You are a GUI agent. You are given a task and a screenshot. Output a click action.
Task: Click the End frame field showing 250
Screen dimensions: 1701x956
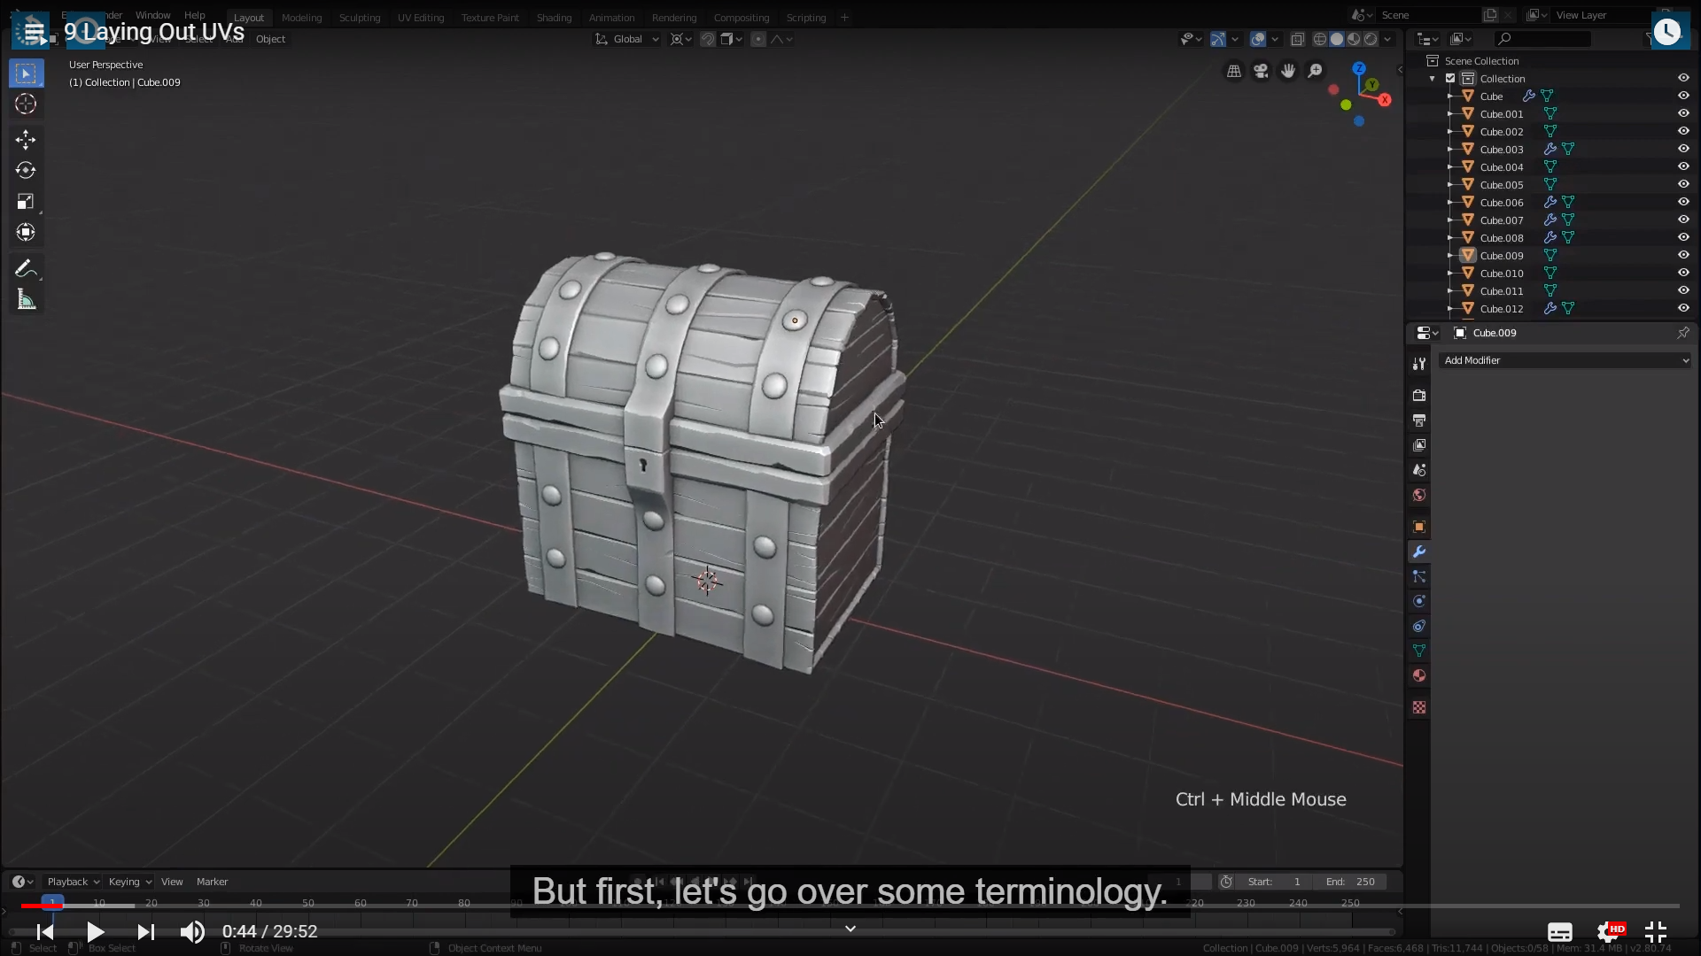point(1351,882)
